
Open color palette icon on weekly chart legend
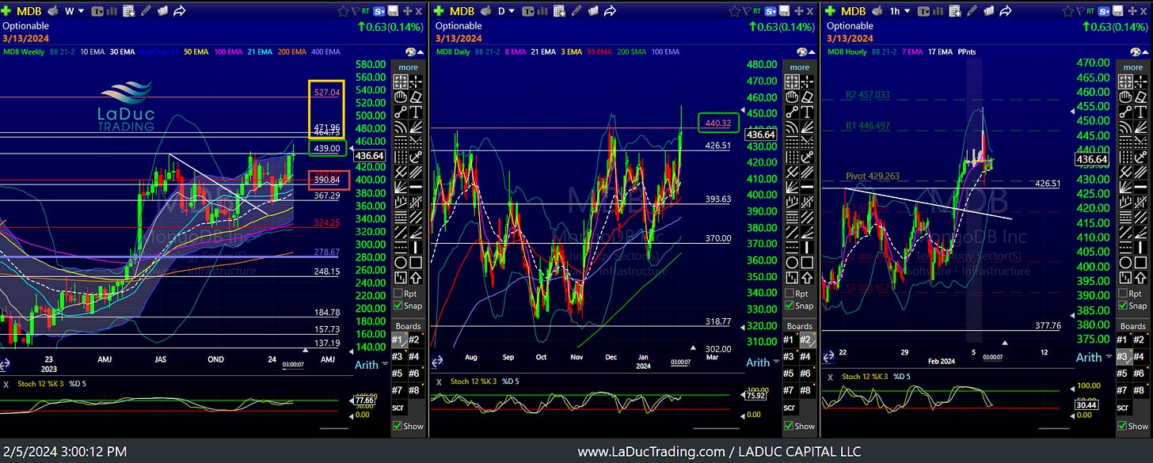(411, 52)
